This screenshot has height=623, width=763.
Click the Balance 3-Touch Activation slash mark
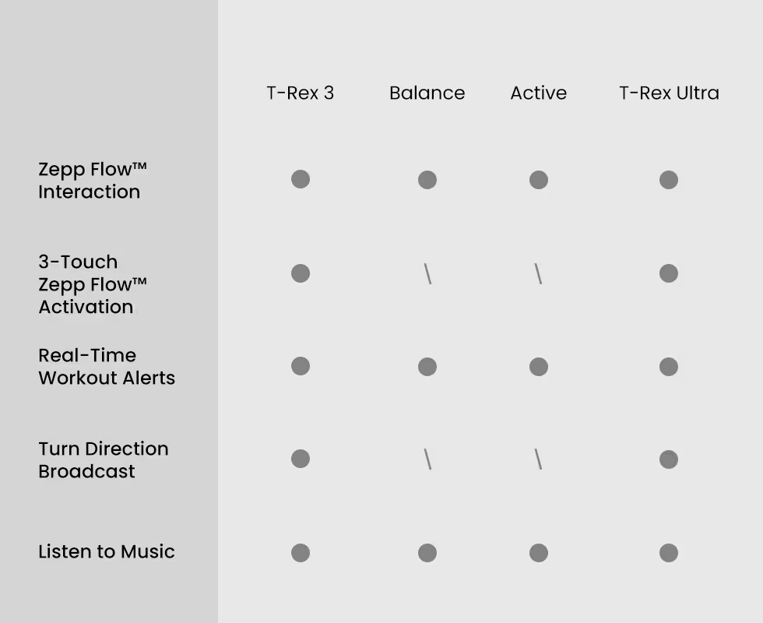(x=427, y=273)
